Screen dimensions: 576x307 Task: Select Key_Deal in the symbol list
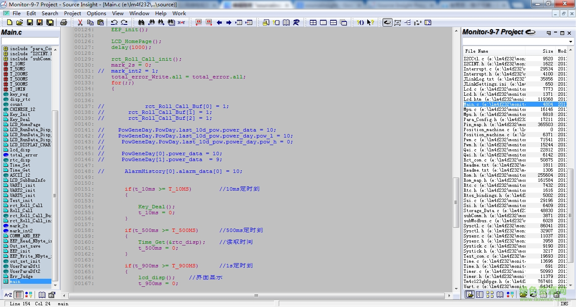pos(20,119)
